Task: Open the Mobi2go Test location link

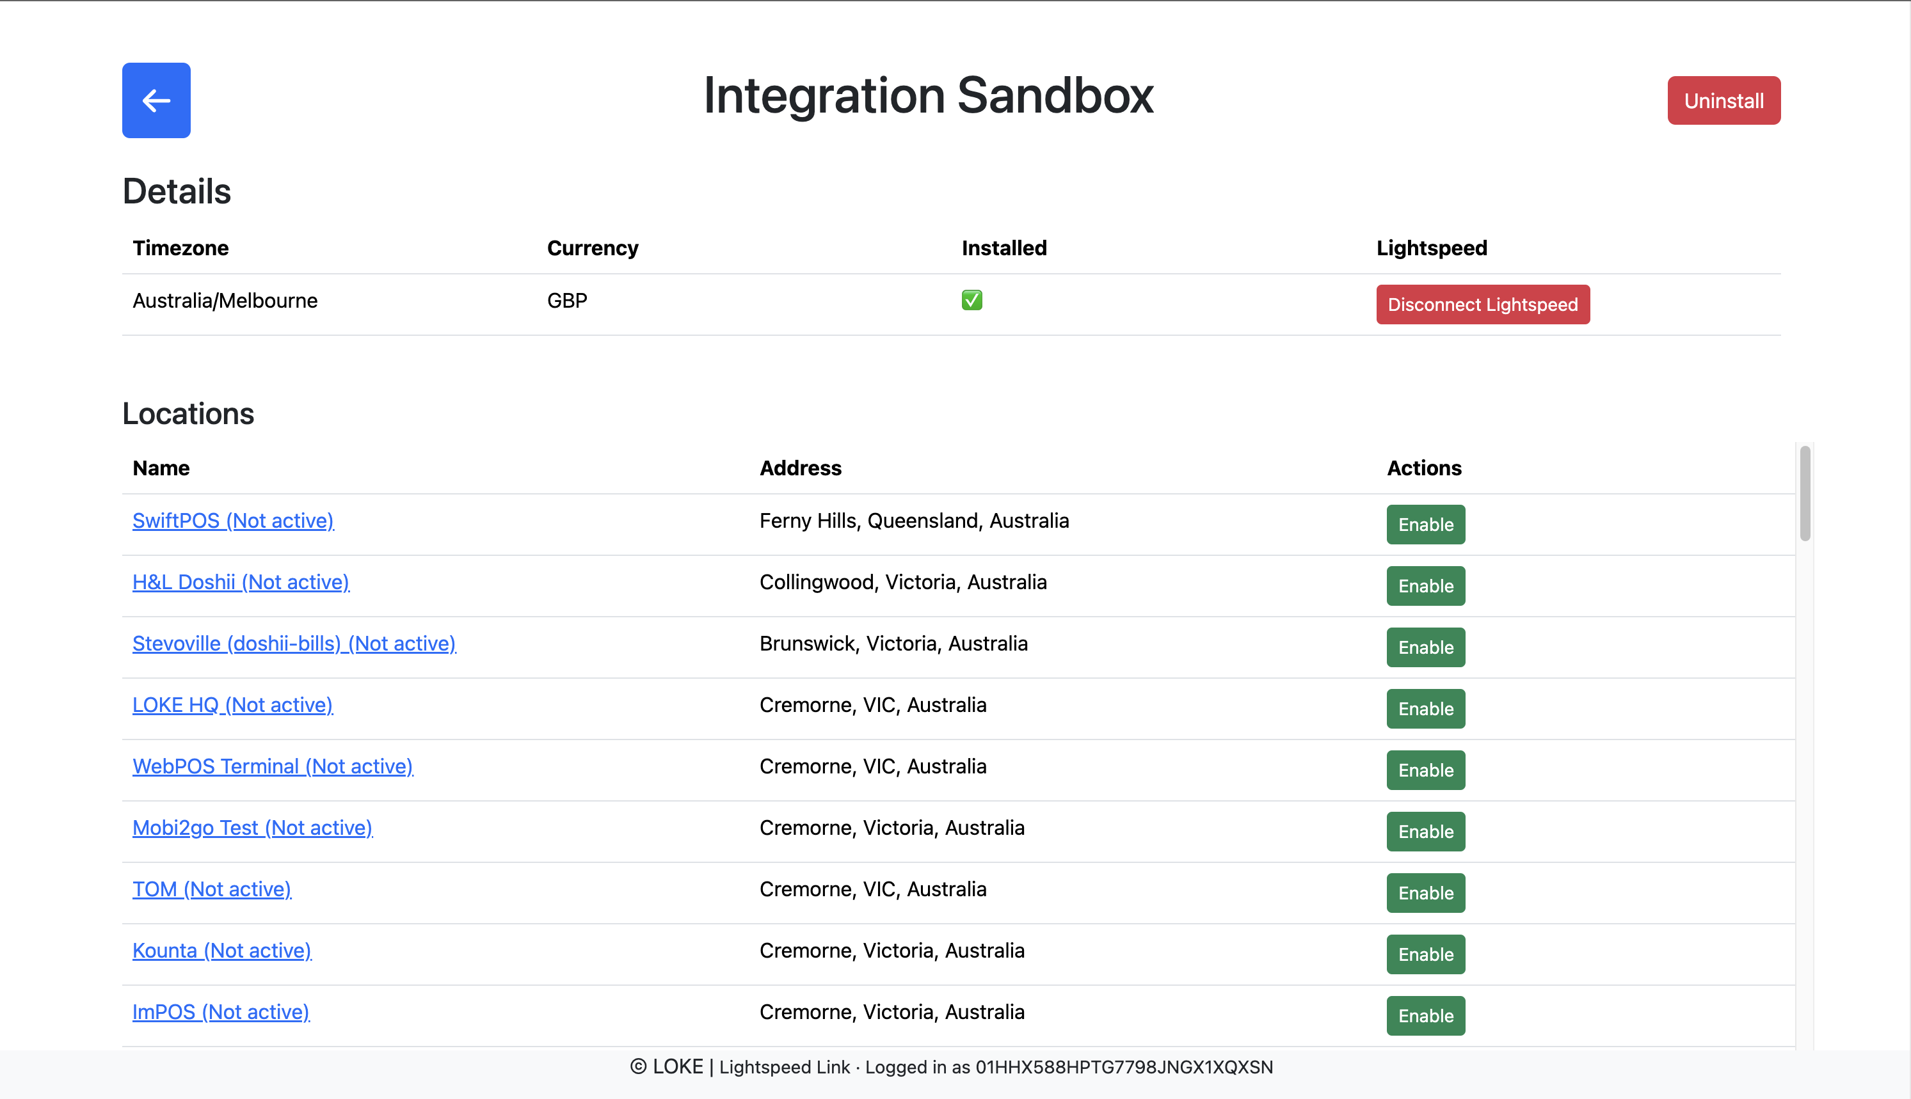Action: point(252,827)
